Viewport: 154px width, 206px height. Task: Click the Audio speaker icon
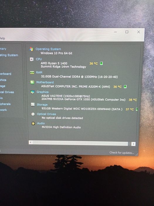pos(33,123)
